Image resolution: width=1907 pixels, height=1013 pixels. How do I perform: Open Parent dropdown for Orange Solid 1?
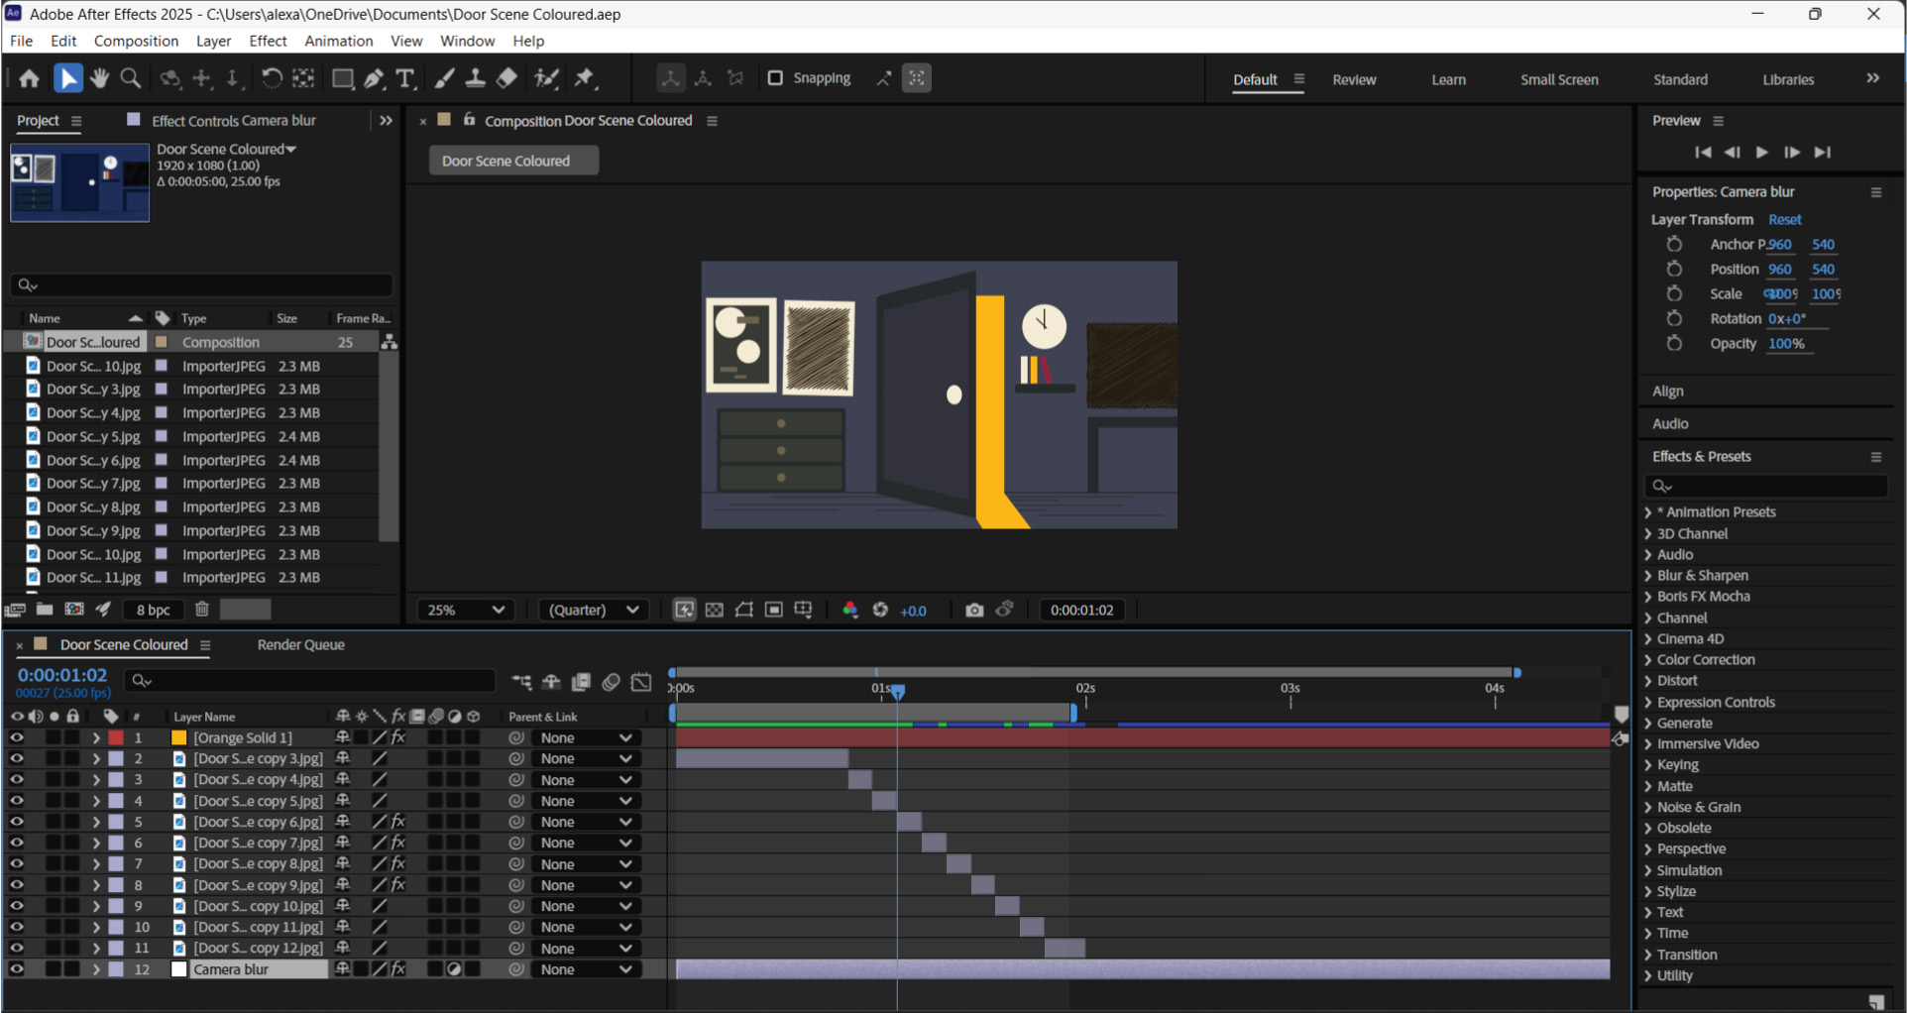(x=586, y=737)
